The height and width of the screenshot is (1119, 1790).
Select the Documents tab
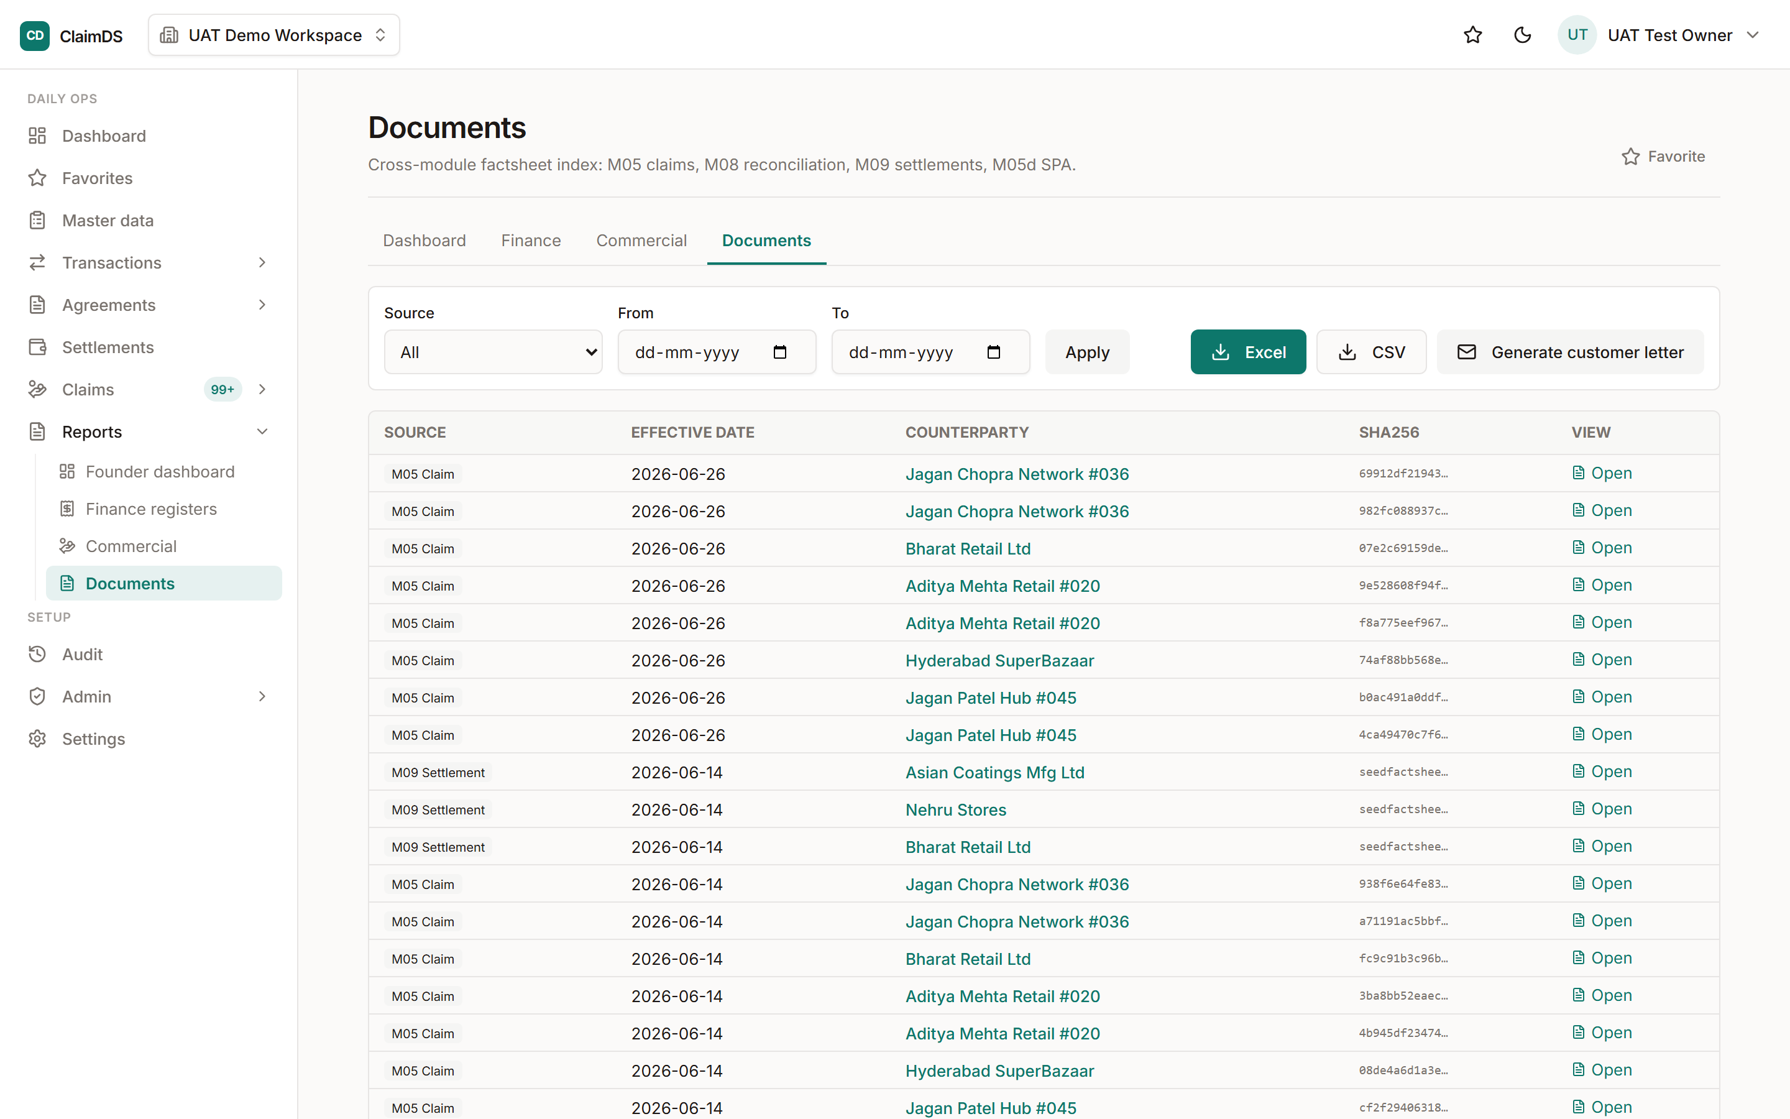766,241
